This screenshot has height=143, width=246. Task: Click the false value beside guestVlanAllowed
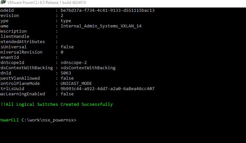(x=67, y=78)
